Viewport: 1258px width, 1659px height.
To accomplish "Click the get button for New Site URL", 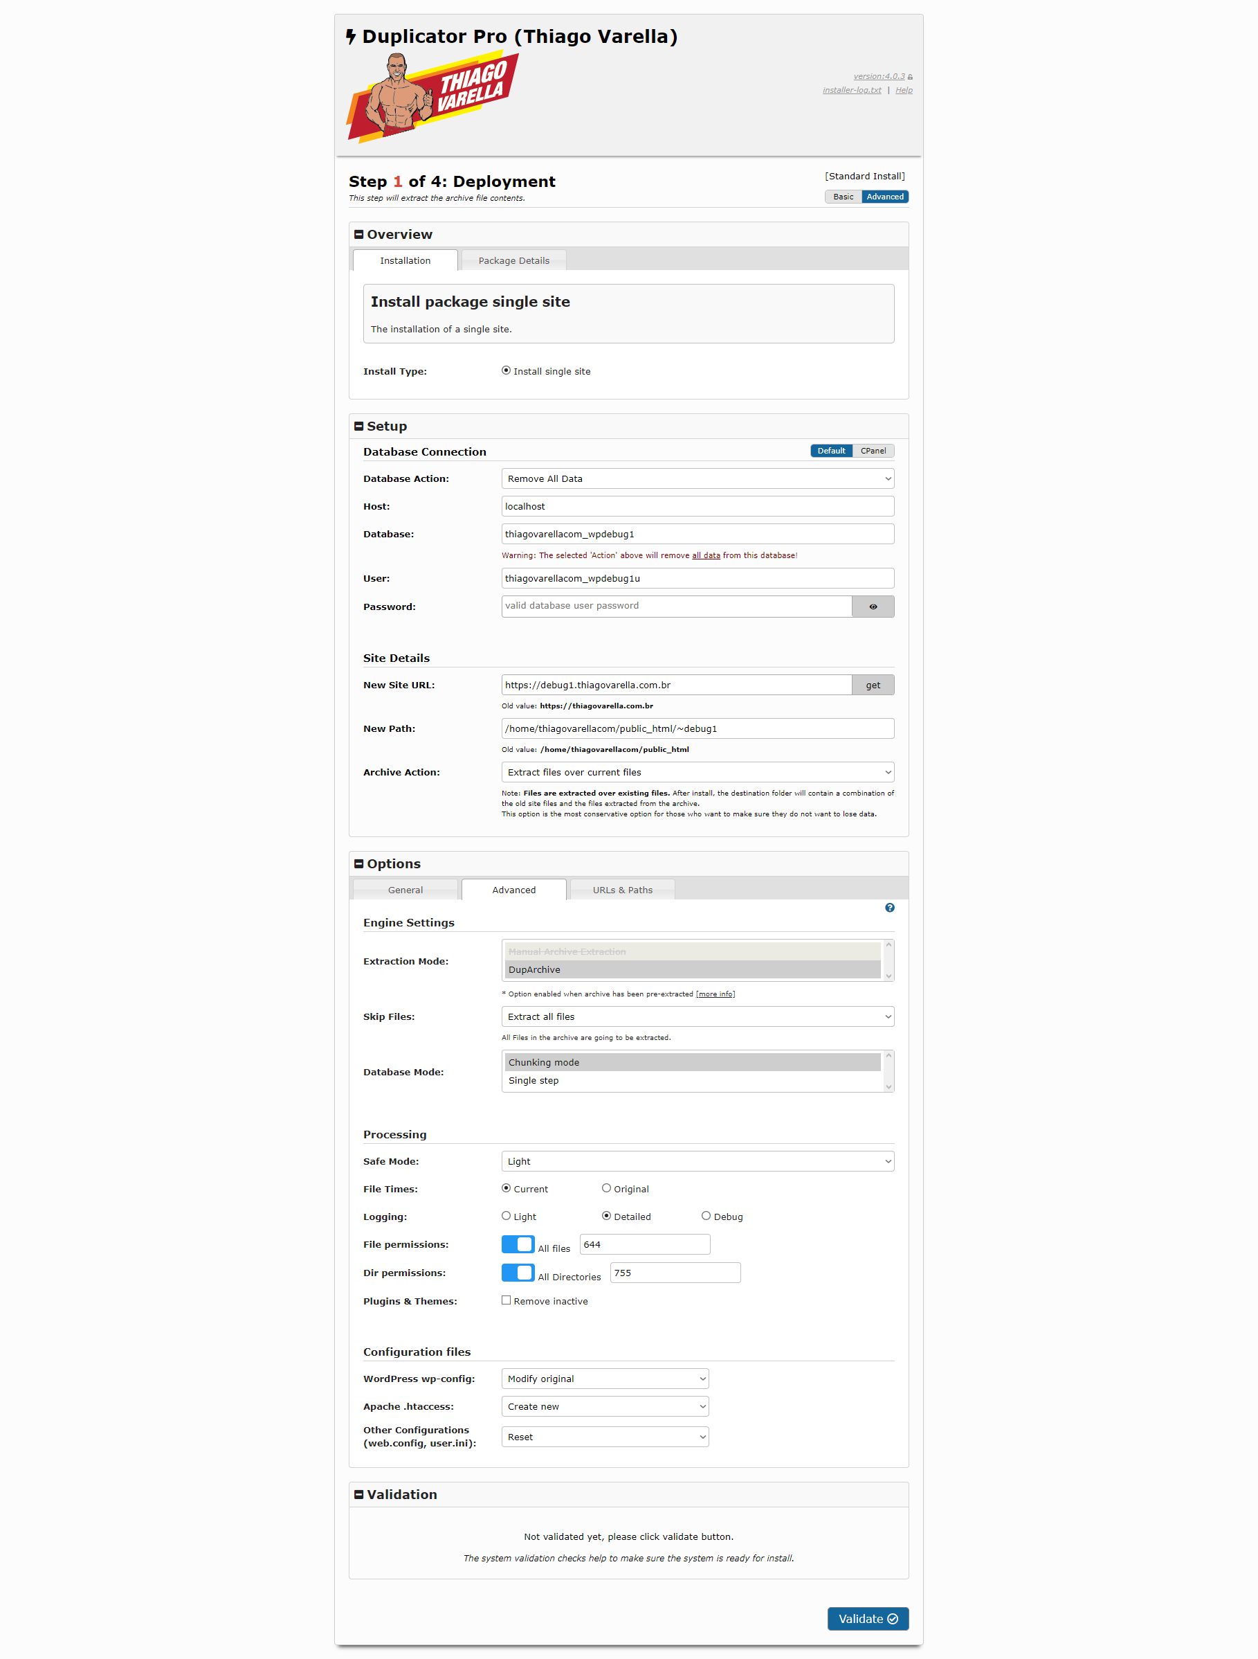I will [873, 685].
